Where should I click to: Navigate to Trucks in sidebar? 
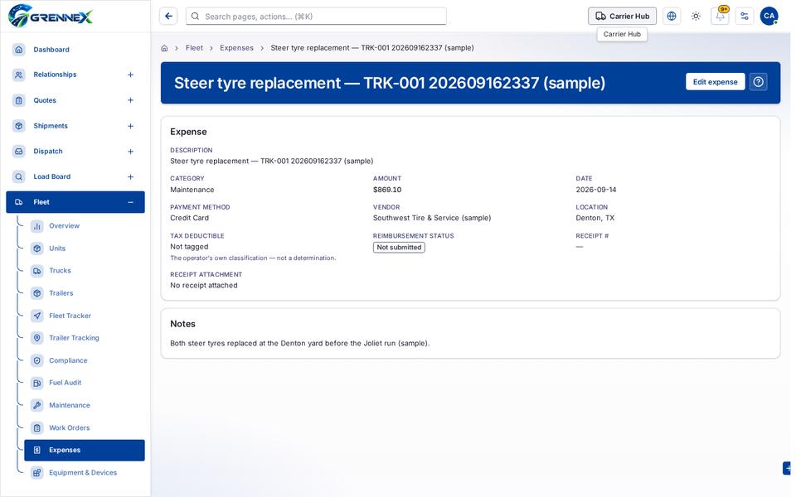pos(85,271)
